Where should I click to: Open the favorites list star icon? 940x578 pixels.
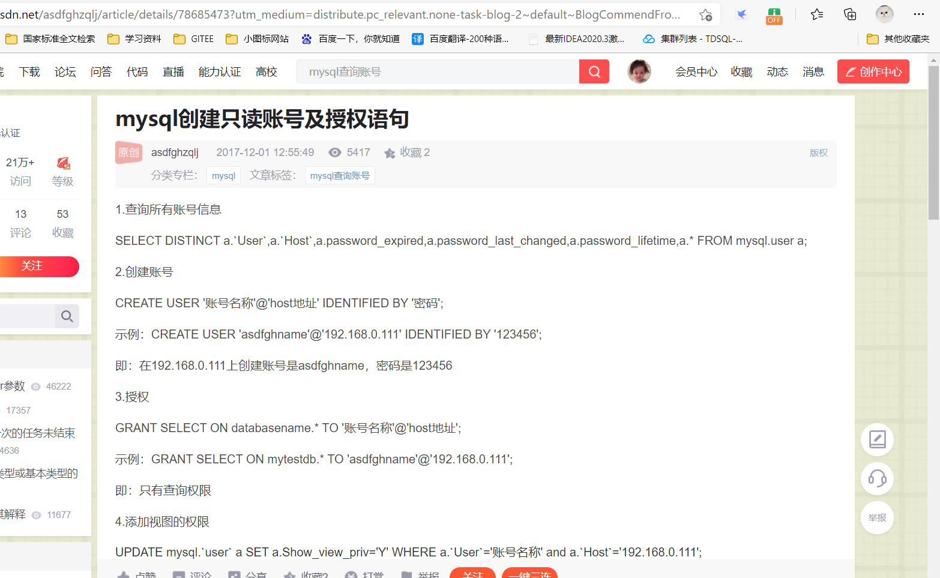pyautogui.click(x=816, y=13)
